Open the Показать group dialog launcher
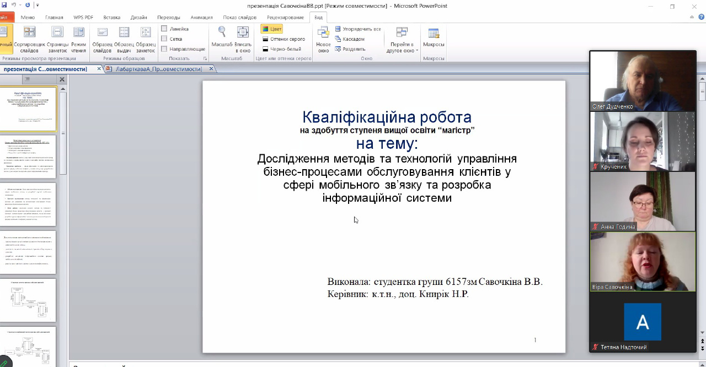Screen dimensions: 706x367 [x=205, y=58]
